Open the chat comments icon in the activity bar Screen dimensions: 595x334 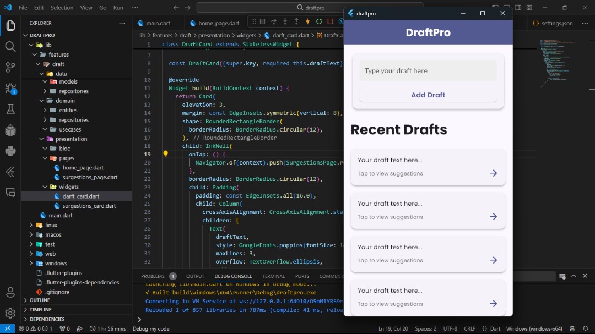point(10,193)
